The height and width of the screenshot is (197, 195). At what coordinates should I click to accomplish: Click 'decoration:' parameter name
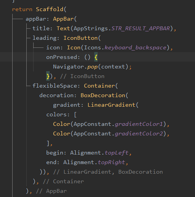(58, 95)
